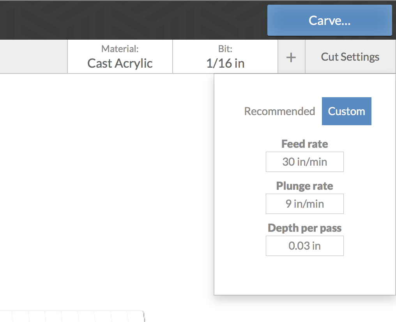Edit the Feed rate field

tap(304, 162)
